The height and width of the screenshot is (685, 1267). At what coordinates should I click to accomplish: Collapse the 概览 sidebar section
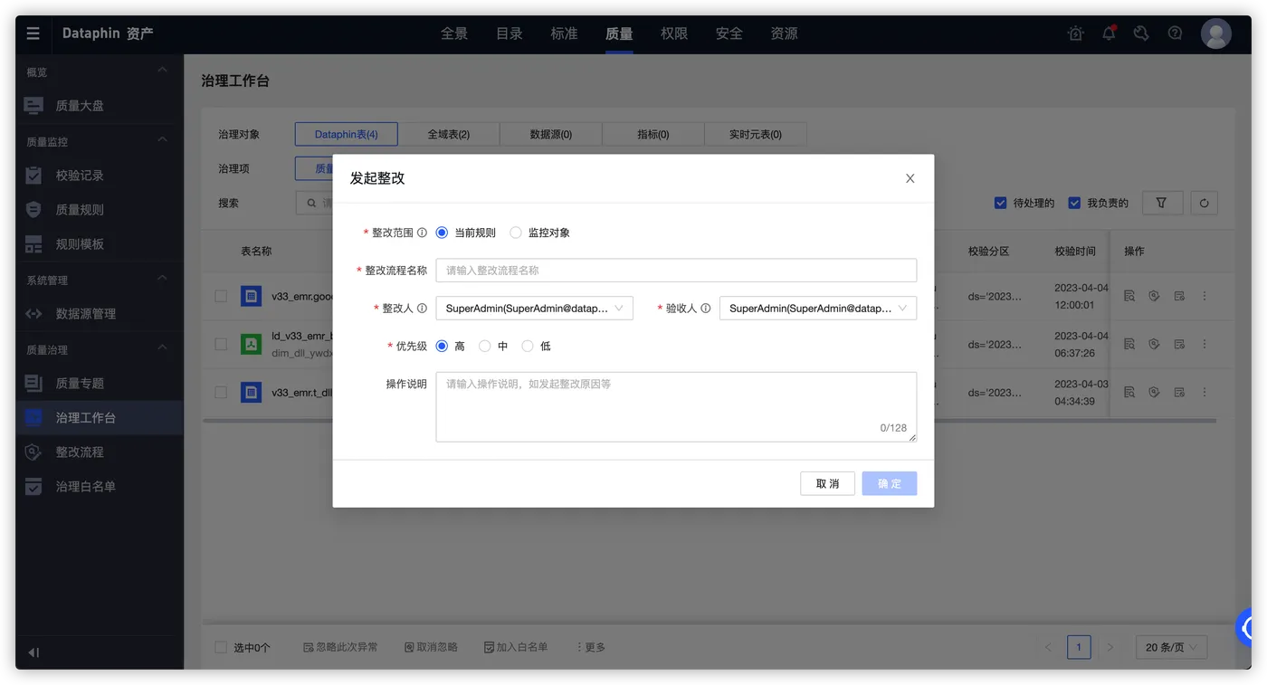click(x=162, y=71)
